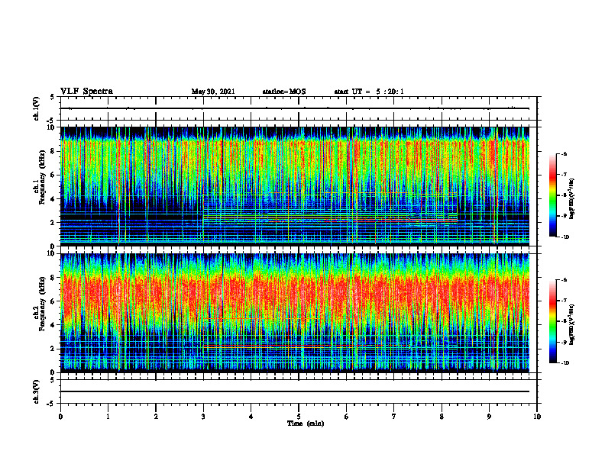The height and width of the screenshot is (467, 605).
Task: Click the ch.2 spectrogram panel
Action: click(x=295, y=313)
